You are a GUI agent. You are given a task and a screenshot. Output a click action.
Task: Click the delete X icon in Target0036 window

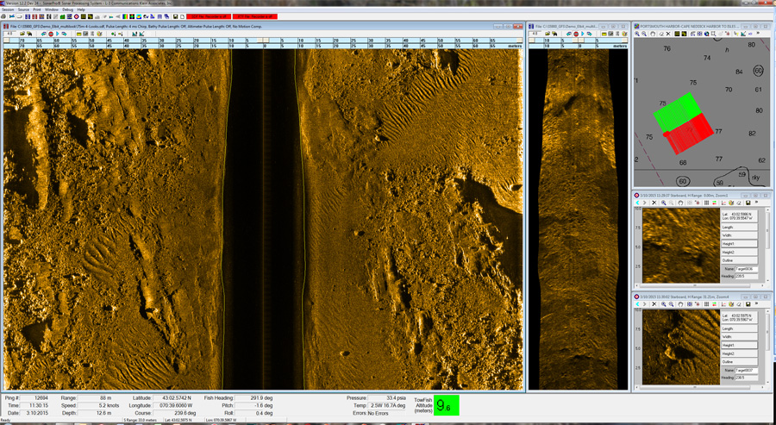[654, 203]
